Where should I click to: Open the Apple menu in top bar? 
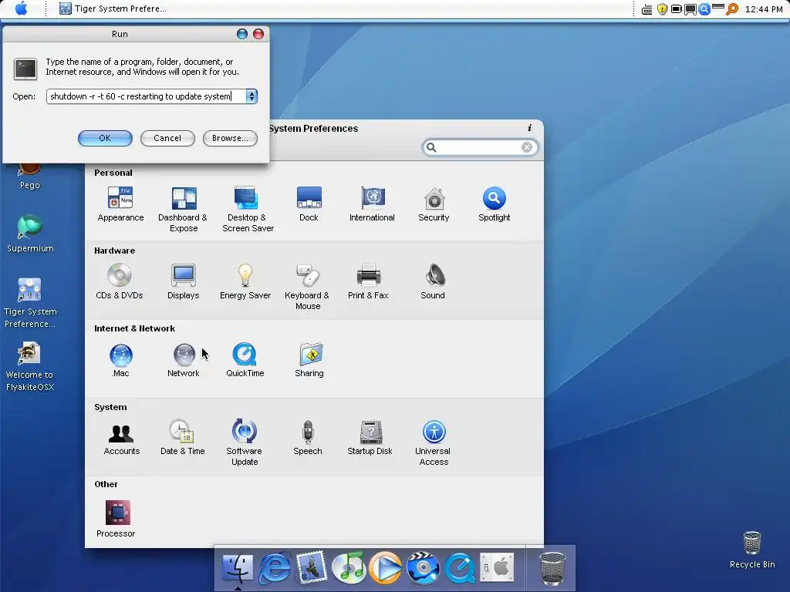pyautogui.click(x=21, y=8)
